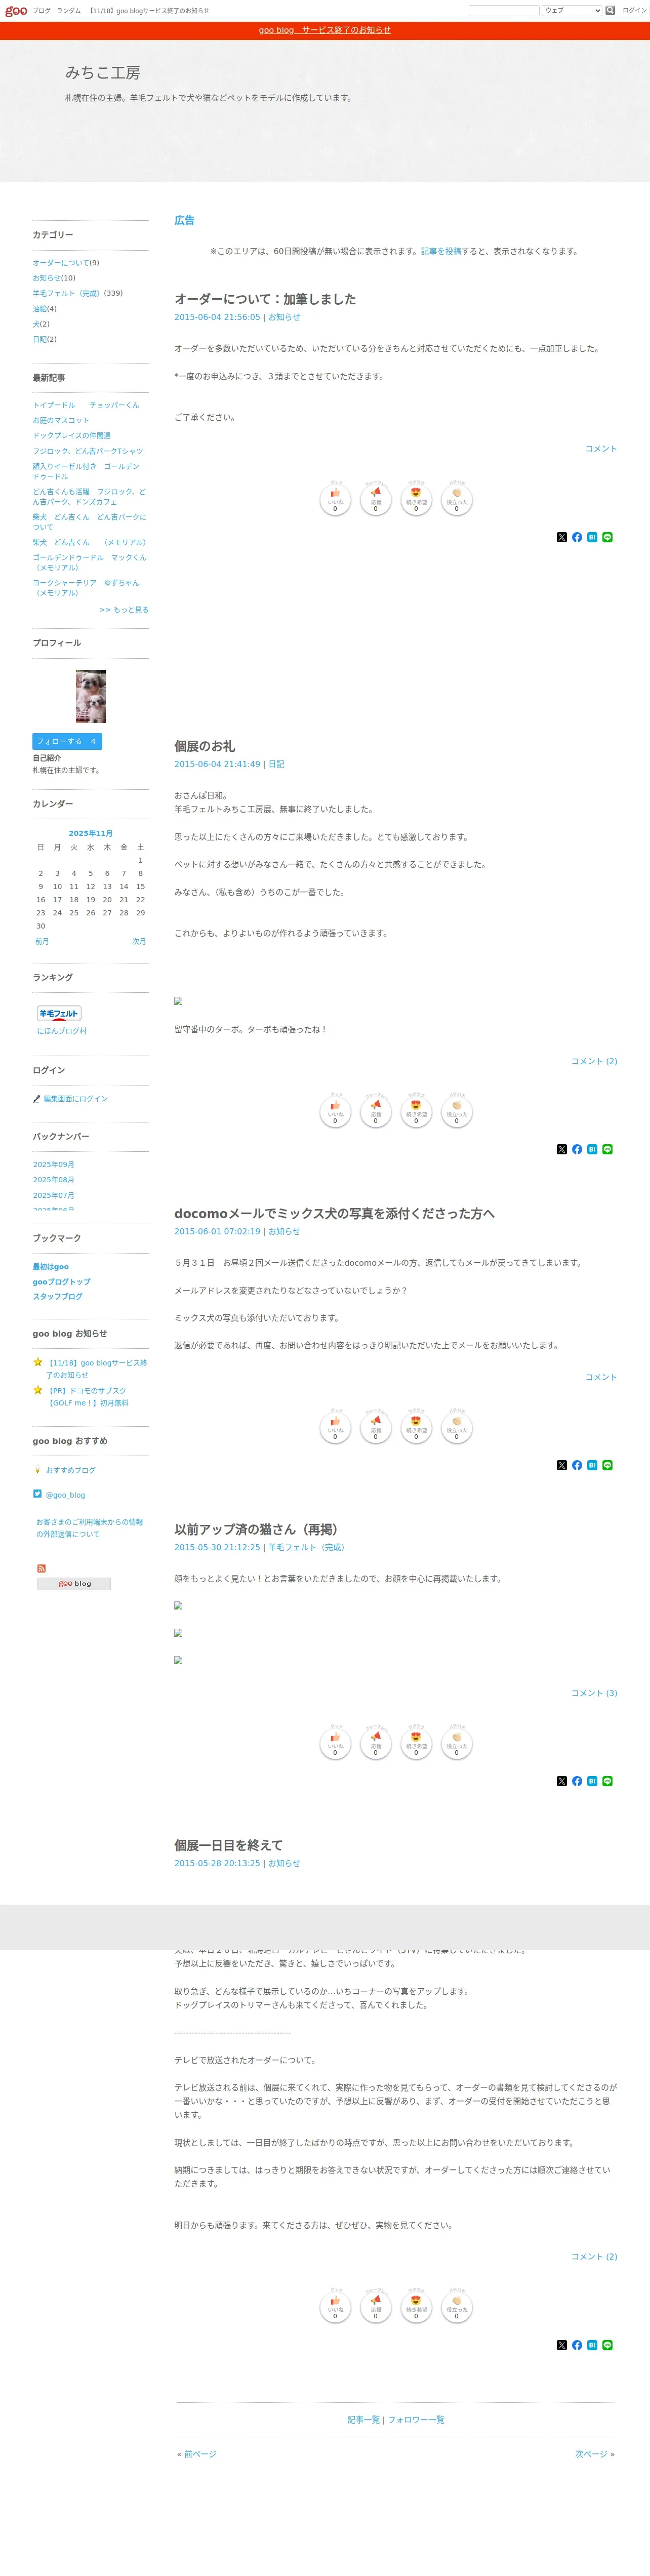Share docomoメール post on Facebook
This screenshot has width=650, height=2576.
pos(577,1465)
